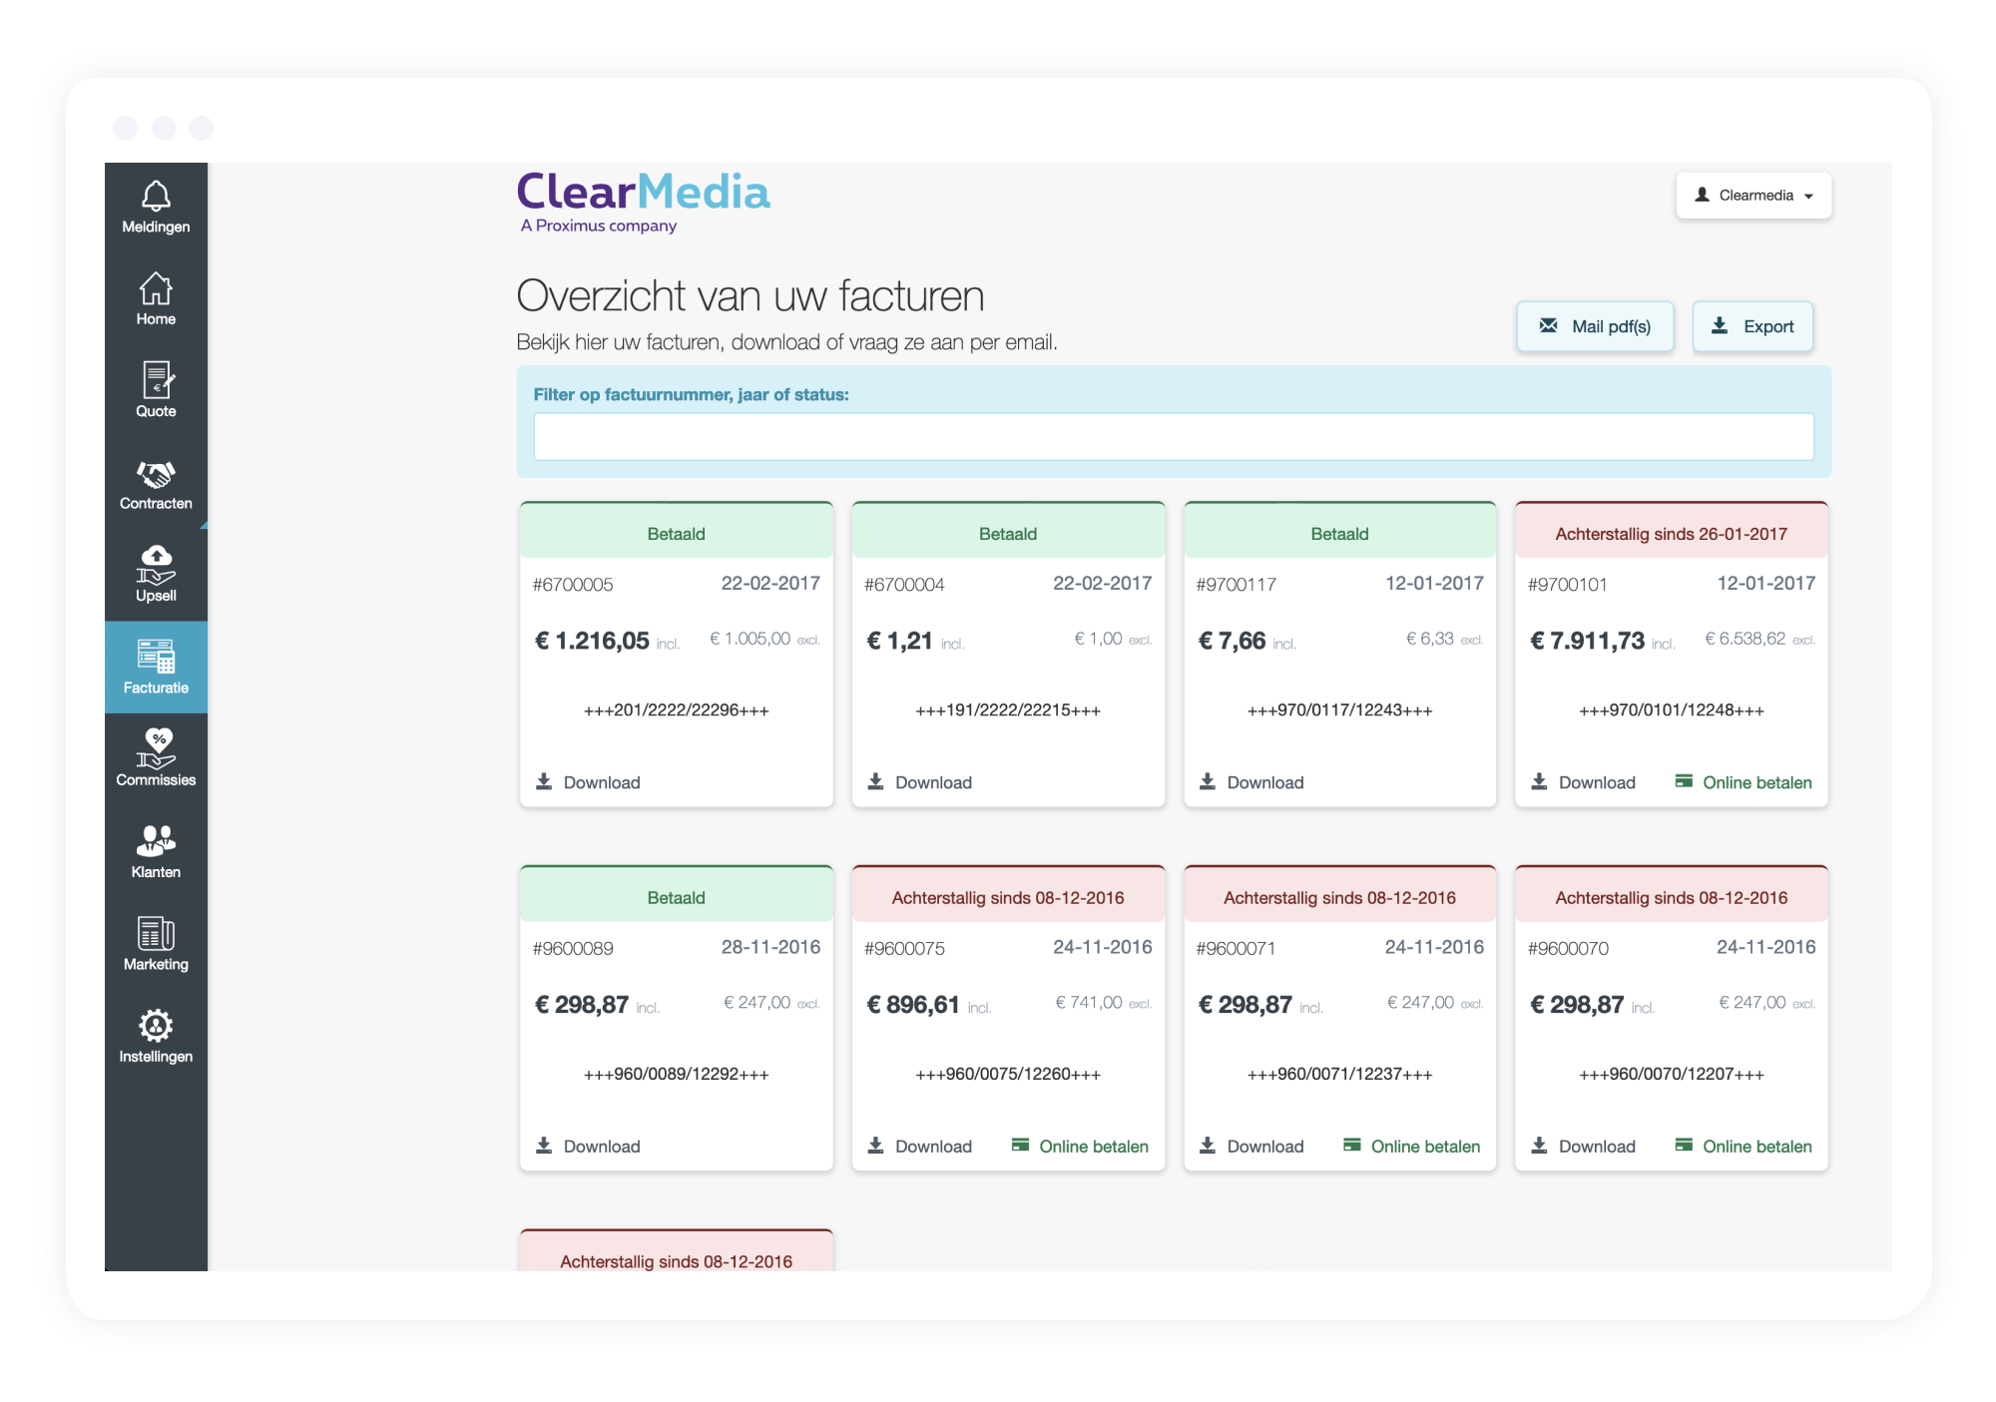Click partially visible 'Achterstallig sinds 08-12-2016' bottom card
This screenshot has height=1402, width=1996.
point(677,1251)
